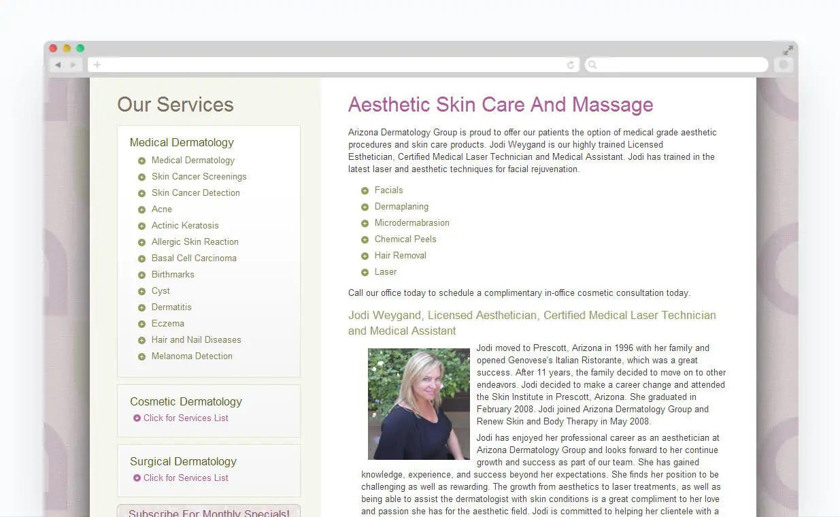This screenshot has height=517, width=840.
Task: Expand the Surgical Dermatology services list
Action: click(186, 478)
